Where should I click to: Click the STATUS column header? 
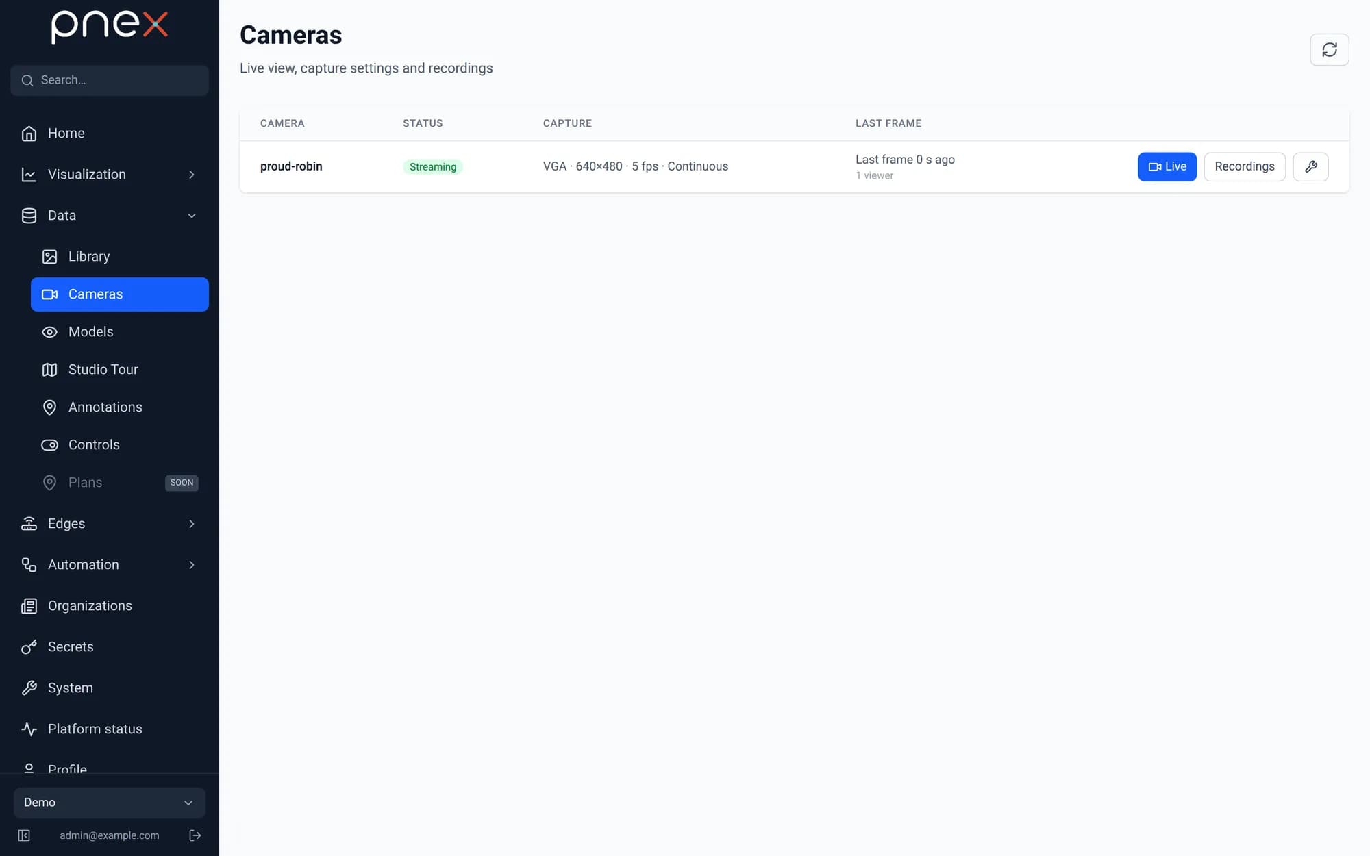coord(423,123)
